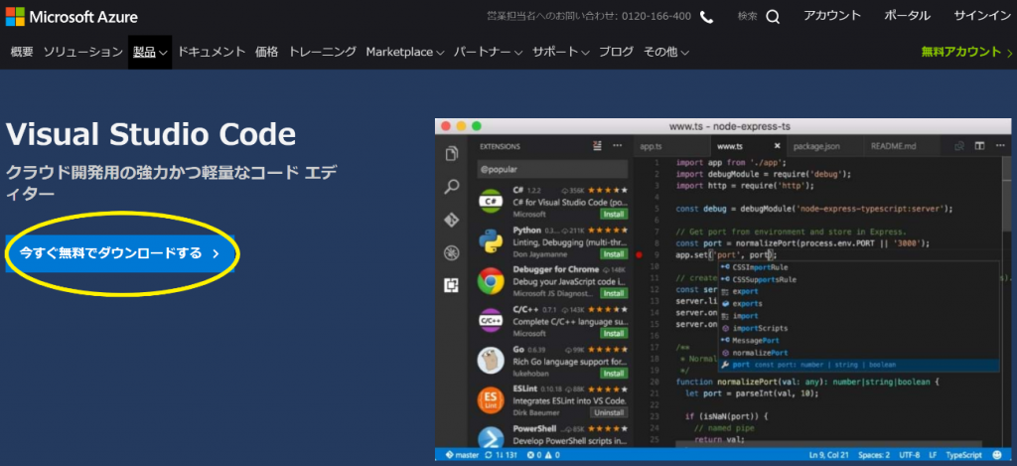
Task: Select the MessagePort autocomplete suggestion
Action: coord(858,341)
